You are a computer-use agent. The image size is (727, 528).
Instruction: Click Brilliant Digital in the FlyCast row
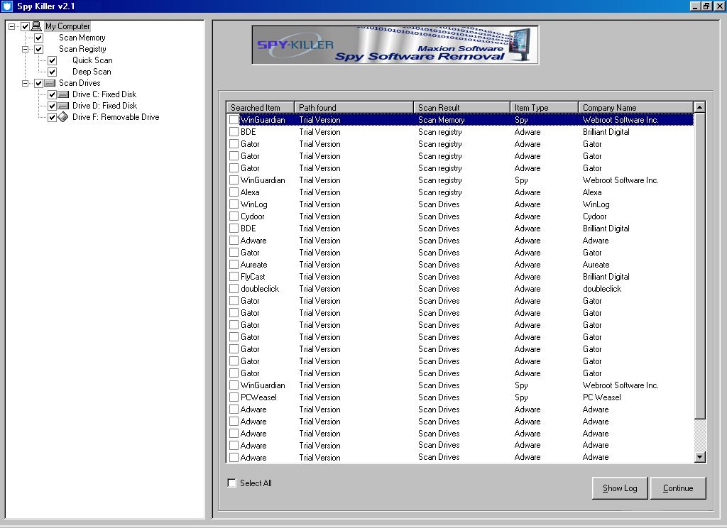point(606,277)
